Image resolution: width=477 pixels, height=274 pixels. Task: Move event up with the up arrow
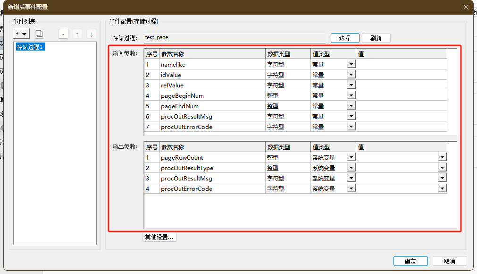pos(77,34)
